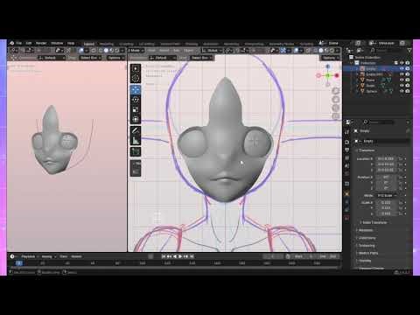Toggle visibility eye for Empty.001 object
This screenshot has width=420, height=315.
(402, 74)
